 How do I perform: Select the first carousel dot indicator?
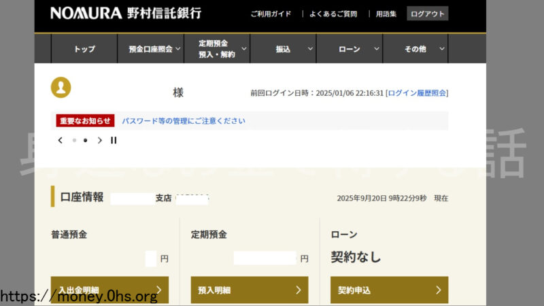(x=74, y=141)
